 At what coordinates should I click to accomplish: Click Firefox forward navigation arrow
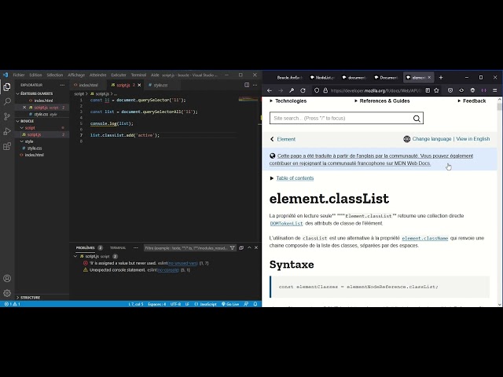(281, 91)
